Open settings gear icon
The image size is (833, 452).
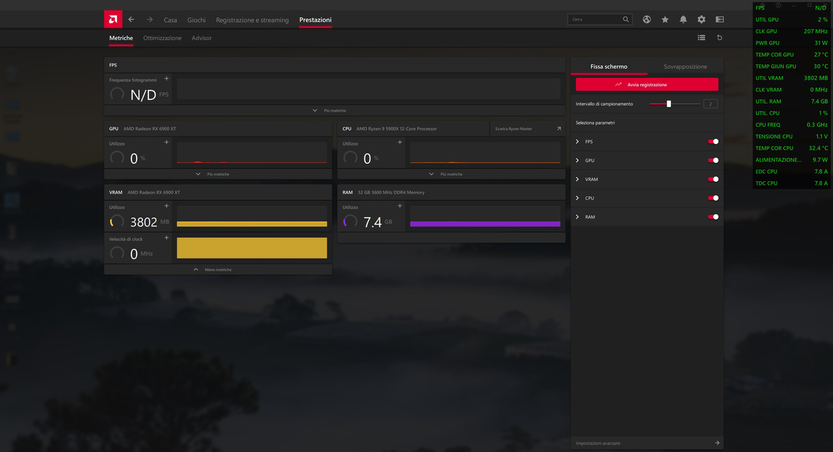[702, 19]
